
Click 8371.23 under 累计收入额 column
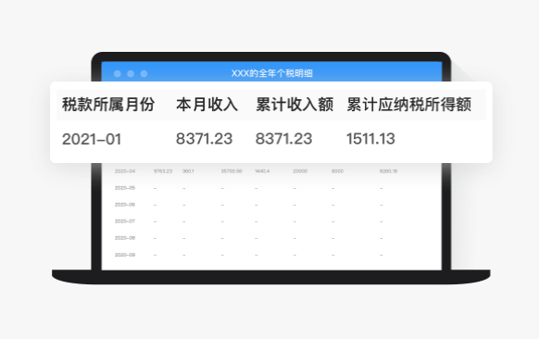pyautogui.click(x=284, y=139)
